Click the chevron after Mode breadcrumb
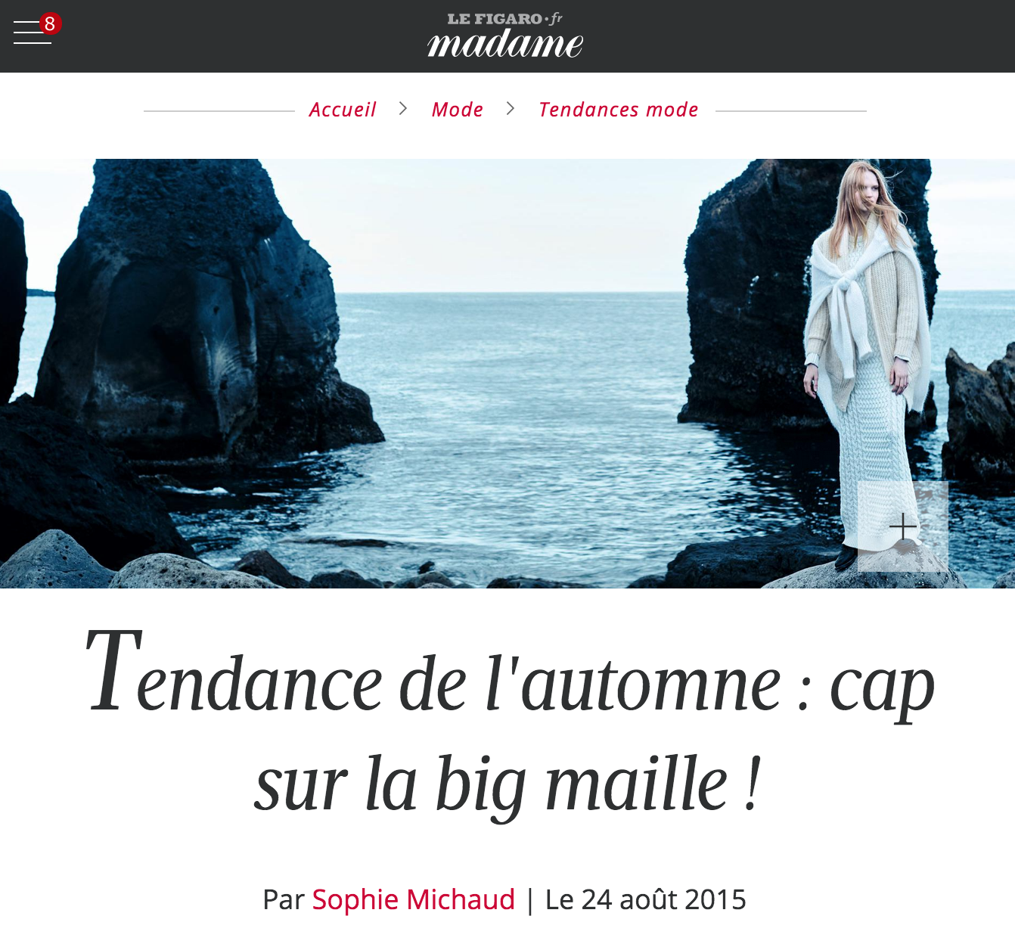 tap(511, 109)
